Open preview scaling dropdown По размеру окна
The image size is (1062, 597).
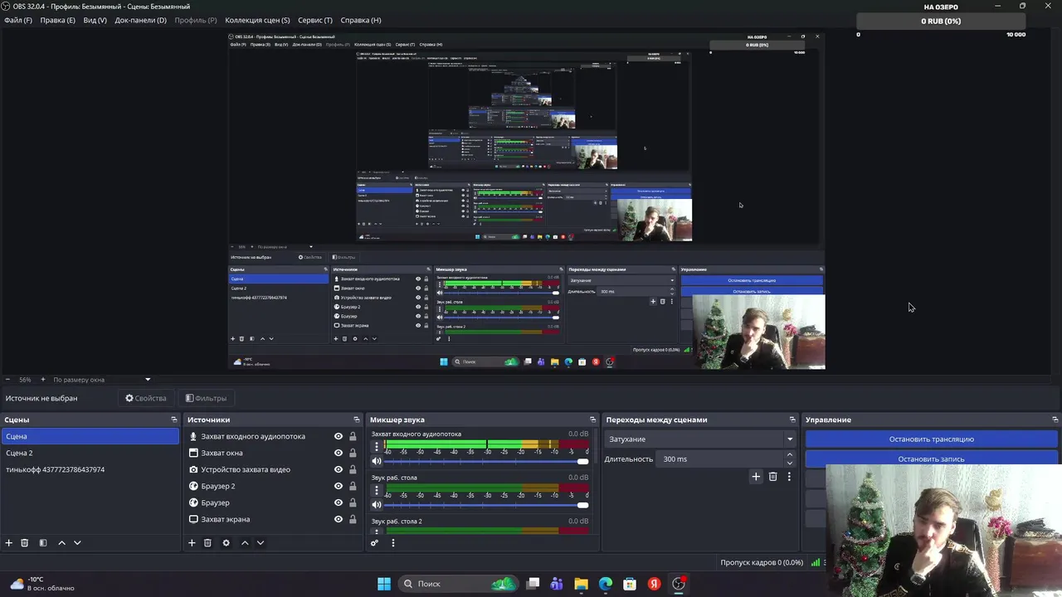pos(101,380)
